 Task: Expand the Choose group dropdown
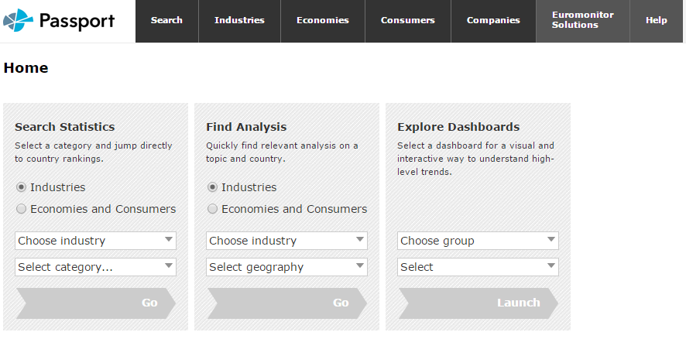(478, 241)
